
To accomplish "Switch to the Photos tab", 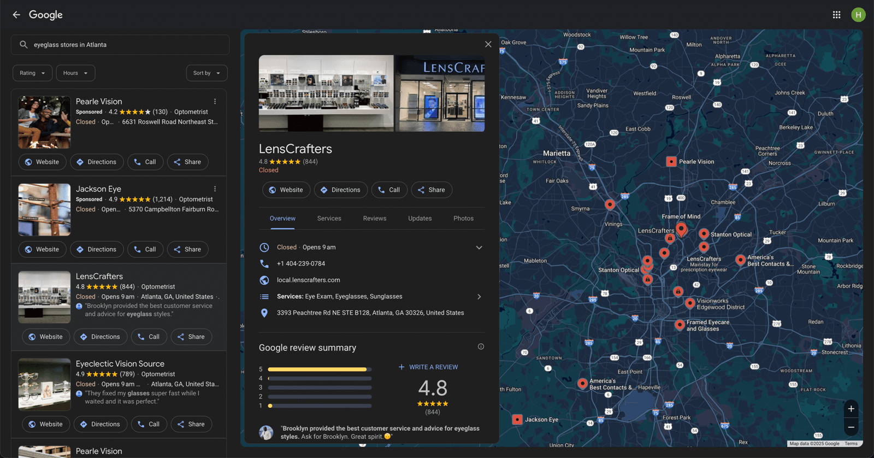I will (x=464, y=219).
